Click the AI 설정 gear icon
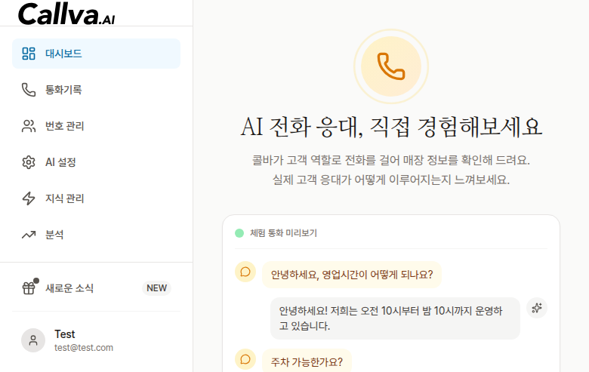 [29, 162]
